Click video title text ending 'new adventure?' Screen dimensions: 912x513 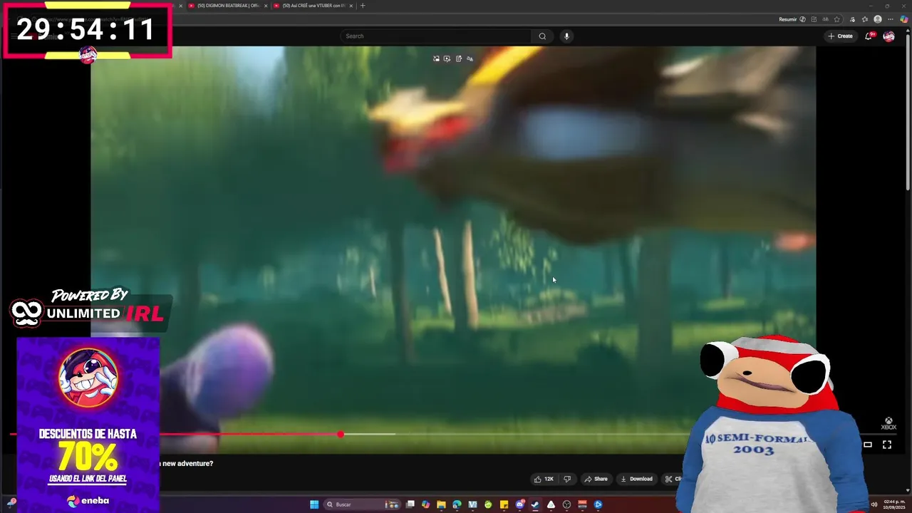tap(187, 464)
